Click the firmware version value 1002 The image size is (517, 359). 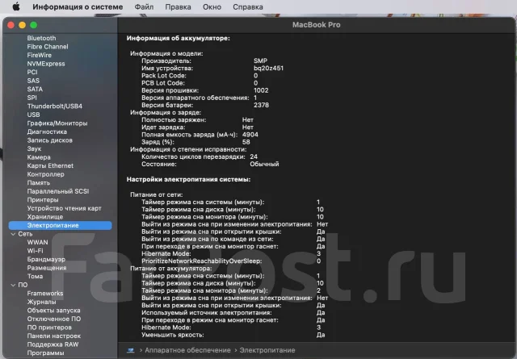pyautogui.click(x=261, y=90)
